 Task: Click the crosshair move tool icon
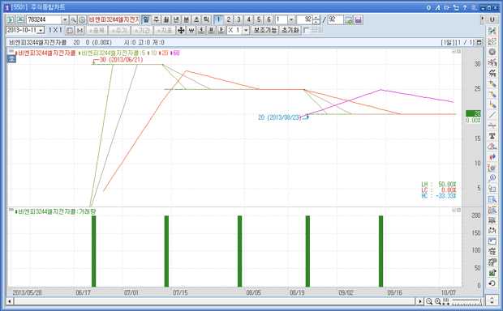point(181,31)
